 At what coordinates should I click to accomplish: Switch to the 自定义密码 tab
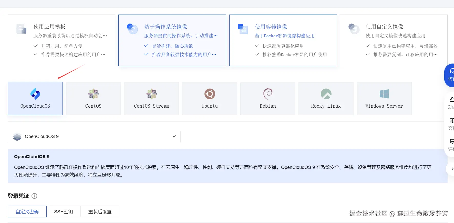(x=27, y=212)
